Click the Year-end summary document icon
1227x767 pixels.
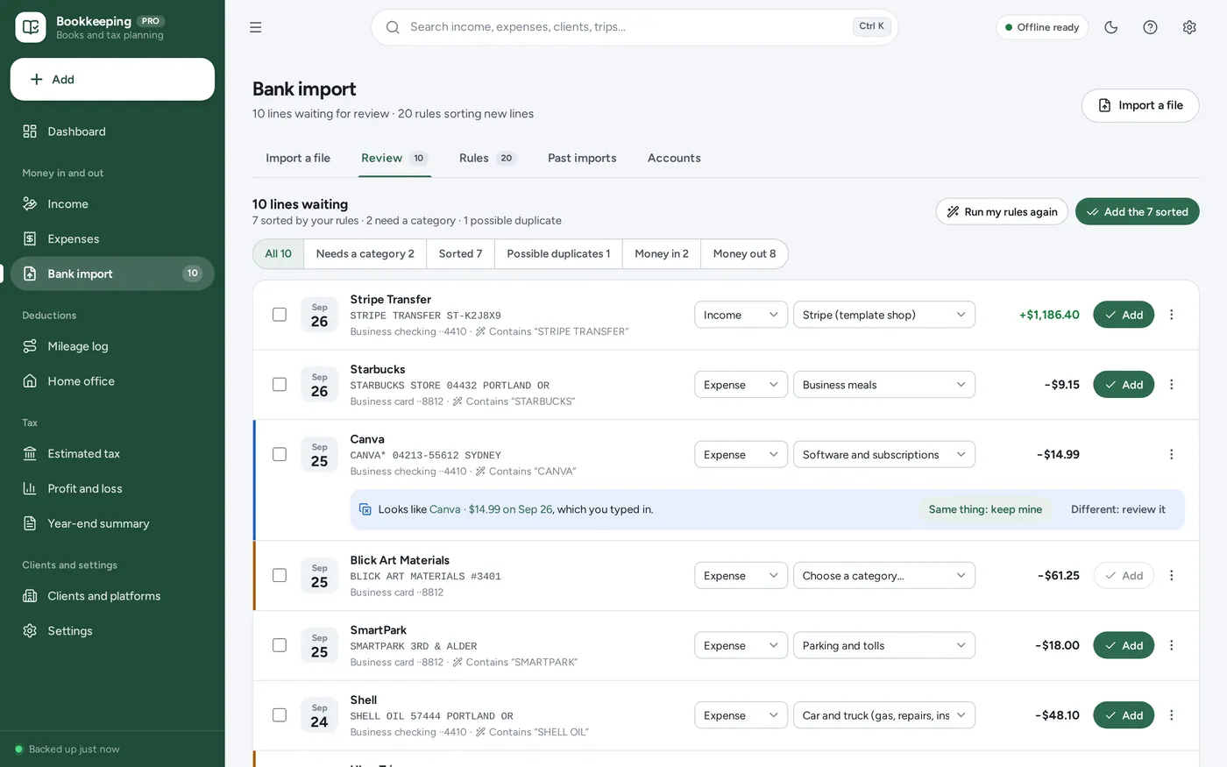(x=30, y=524)
